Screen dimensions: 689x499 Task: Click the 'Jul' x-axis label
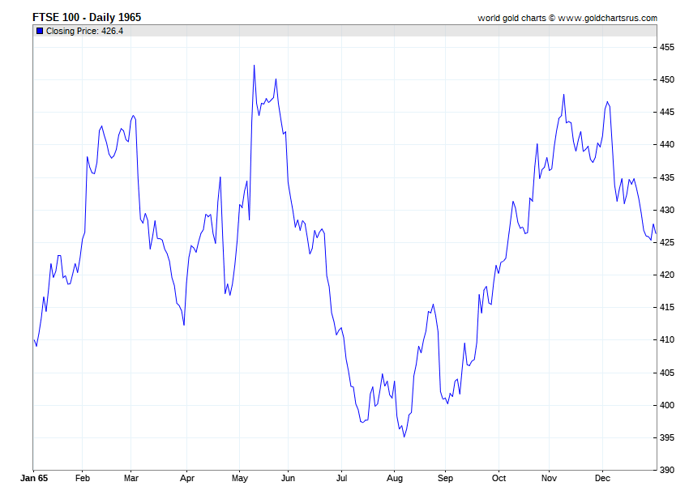(x=341, y=478)
